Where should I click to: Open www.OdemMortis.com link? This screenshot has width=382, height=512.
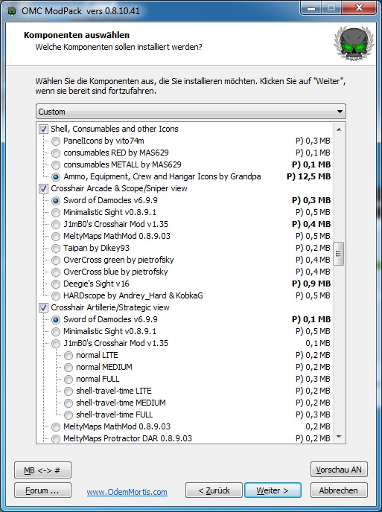click(x=127, y=492)
